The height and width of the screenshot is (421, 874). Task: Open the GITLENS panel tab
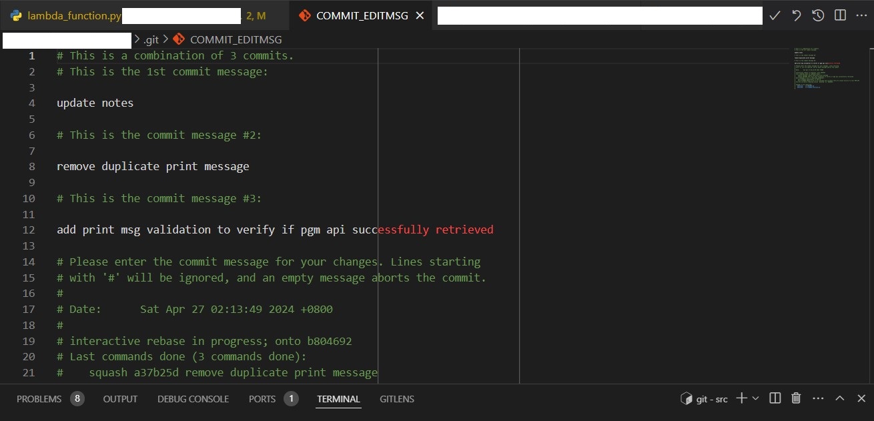tap(396, 398)
